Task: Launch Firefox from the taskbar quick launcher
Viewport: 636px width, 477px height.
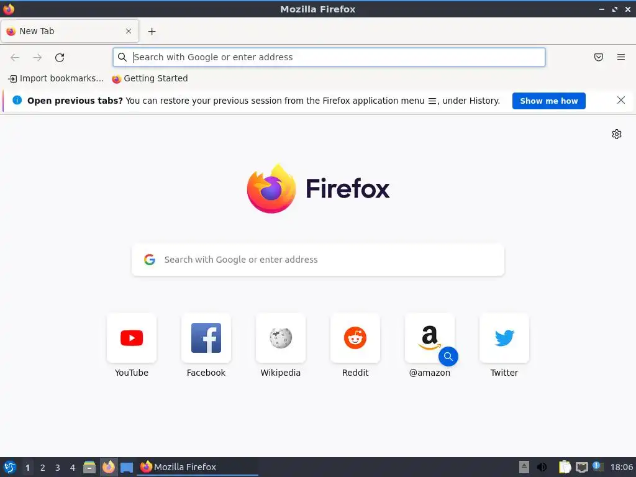Action: point(108,467)
